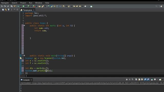Open the Project menu
164x92 pixels.
[23, 3]
